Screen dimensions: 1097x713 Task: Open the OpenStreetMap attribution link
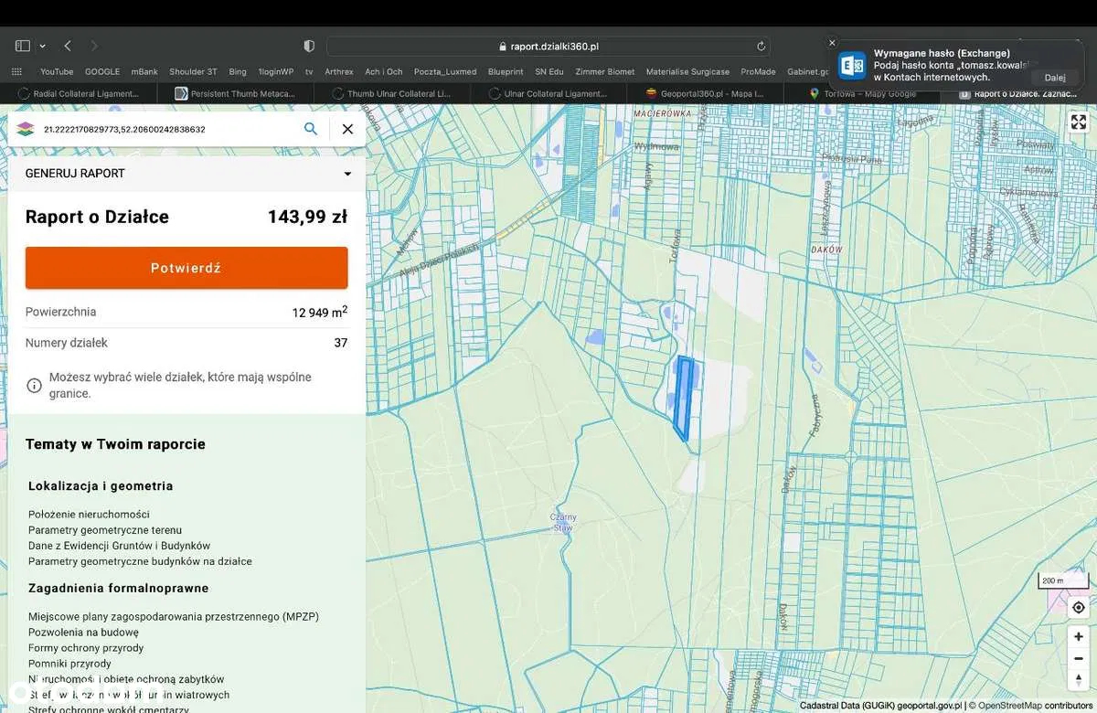(x=1008, y=706)
